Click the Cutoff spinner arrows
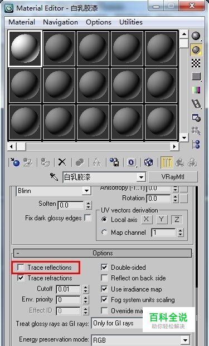Viewport: 209px width, 346px height. [86, 289]
